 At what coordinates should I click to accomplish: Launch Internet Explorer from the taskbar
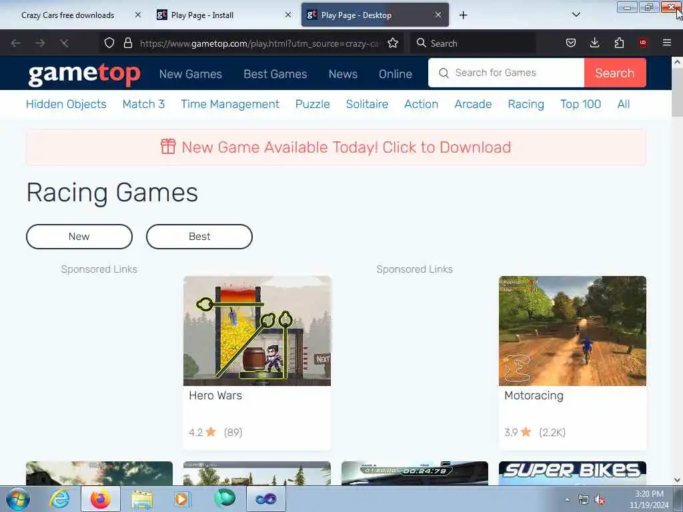59,499
